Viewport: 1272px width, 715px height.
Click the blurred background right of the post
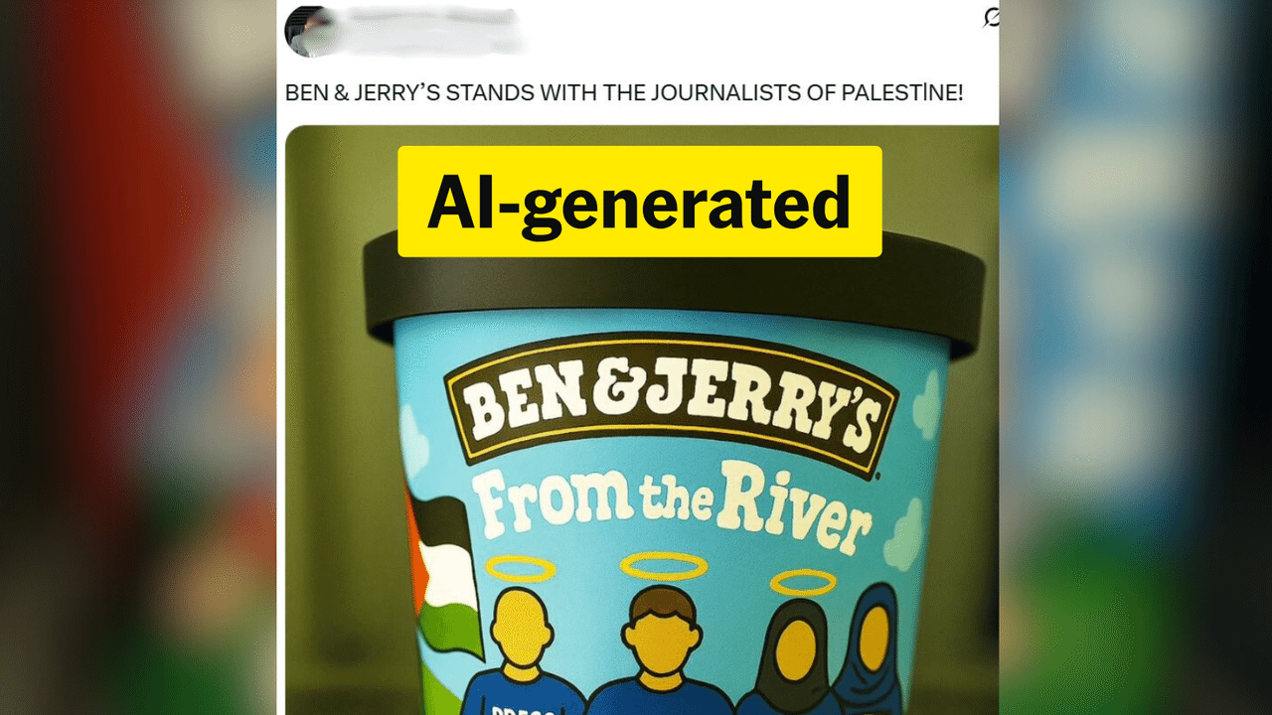pyautogui.click(x=1135, y=357)
